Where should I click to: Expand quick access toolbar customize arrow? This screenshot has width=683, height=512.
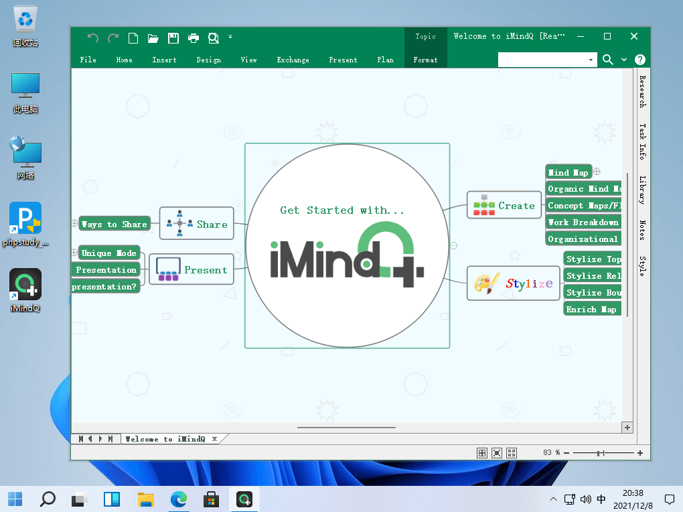[x=230, y=37]
